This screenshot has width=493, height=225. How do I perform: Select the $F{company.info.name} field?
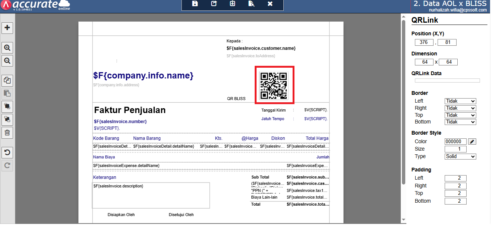point(143,76)
